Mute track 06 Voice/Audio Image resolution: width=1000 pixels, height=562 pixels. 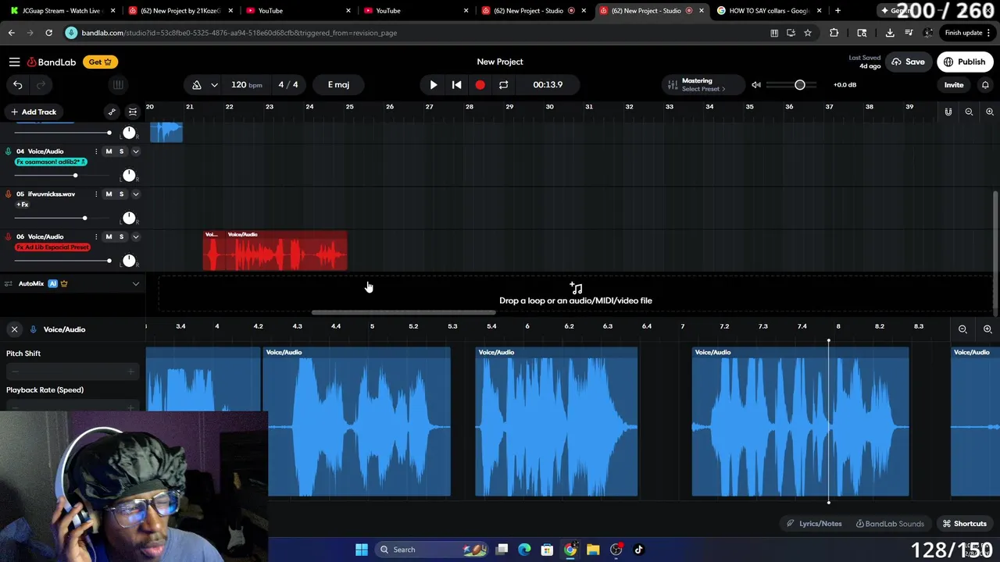point(109,237)
